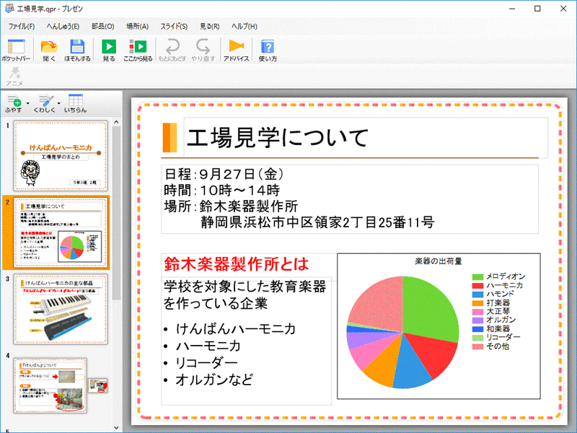Click the red ハーモニカ legend swatch

pyautogui.click(x=477, y=285)
